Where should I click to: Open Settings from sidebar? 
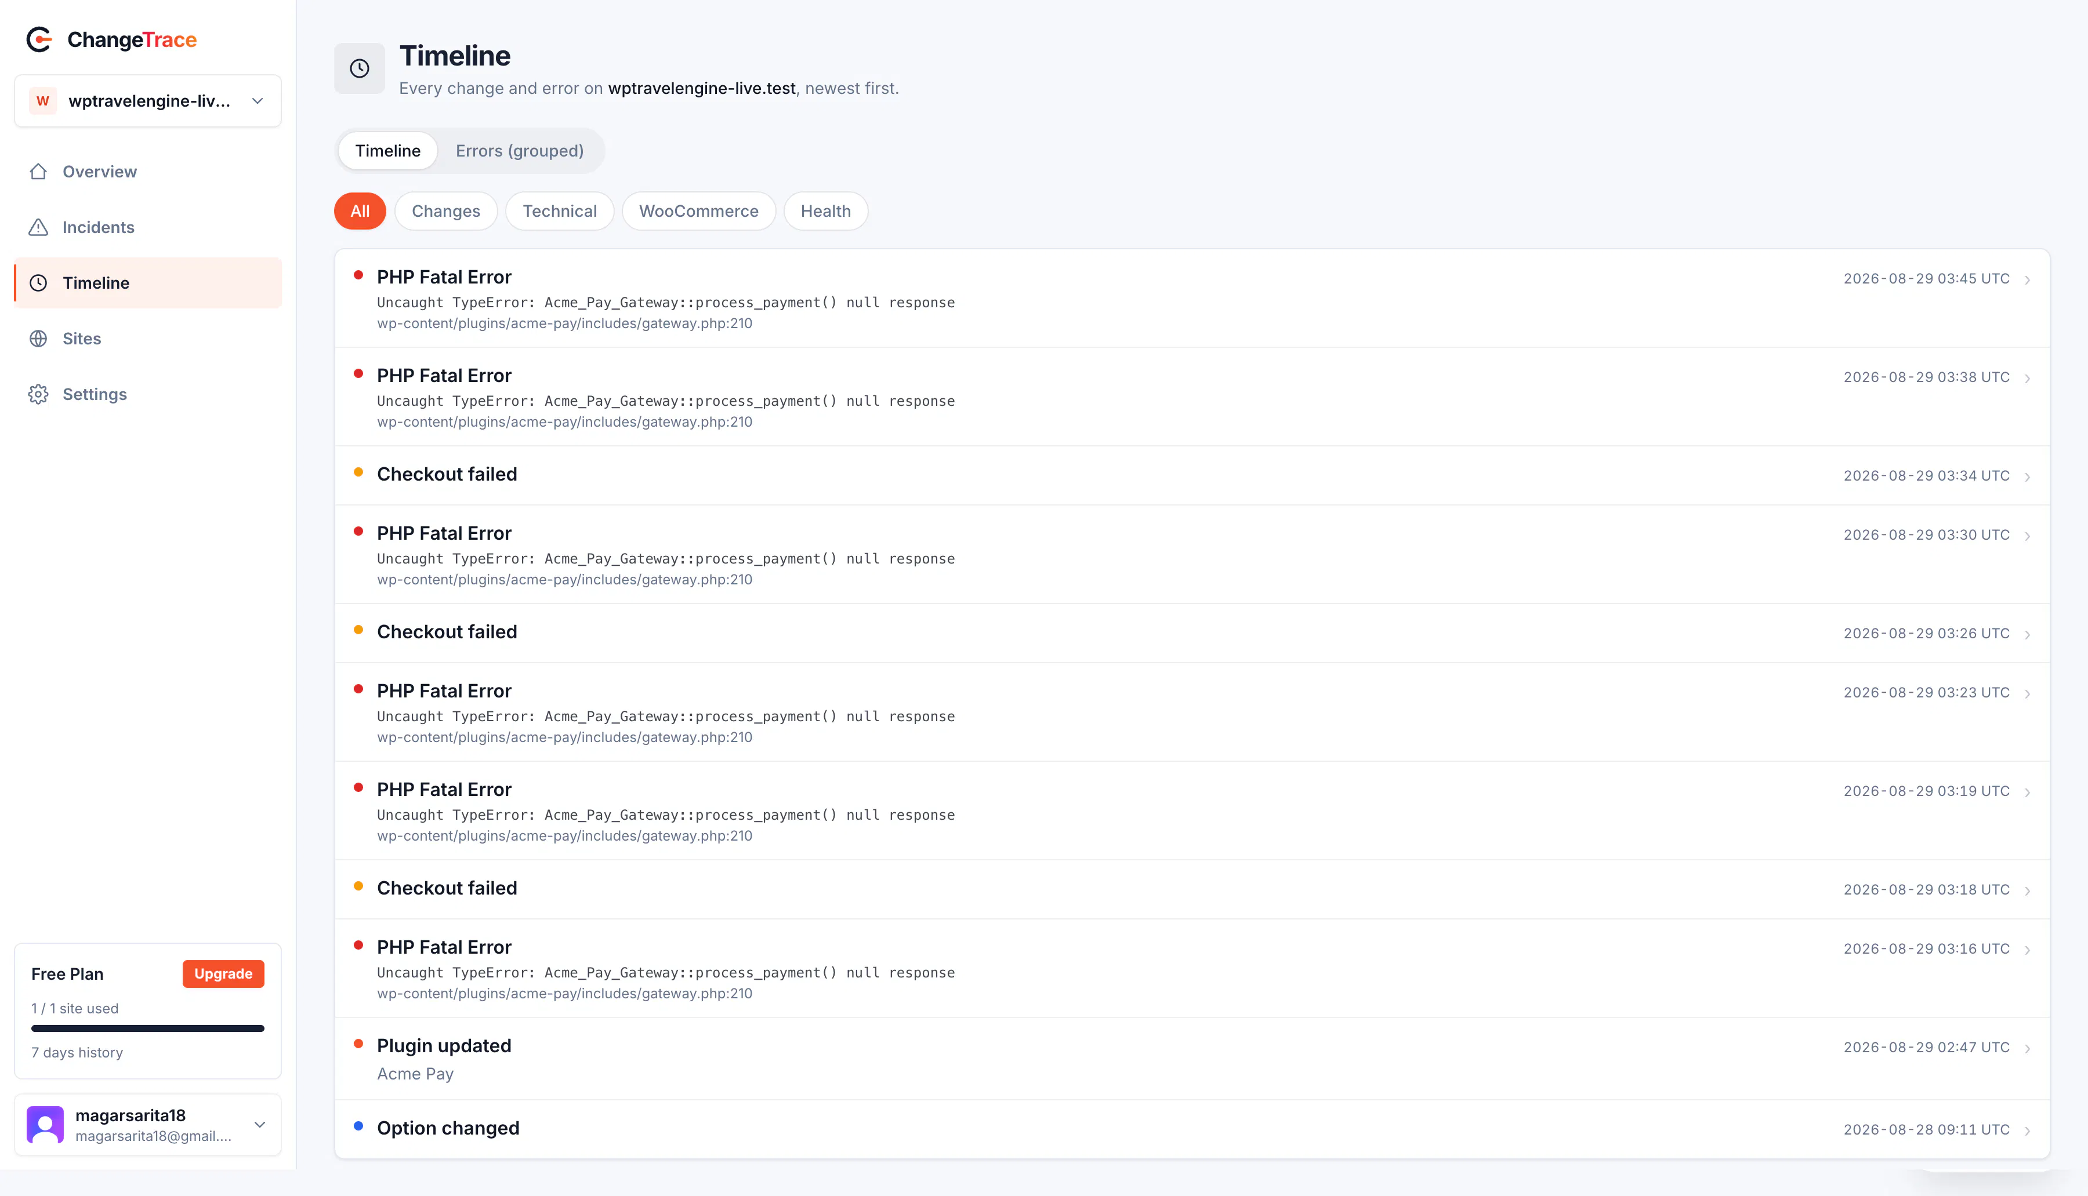tap(148, 394)
